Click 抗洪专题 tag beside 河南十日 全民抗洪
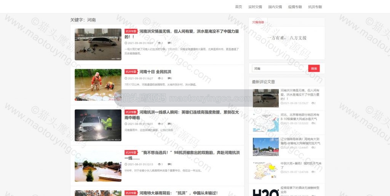This screenshot has width=390, height=196. click(x=131, y=72)
